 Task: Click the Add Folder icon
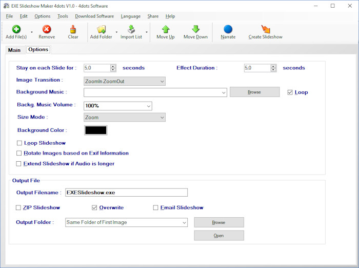pos(101,29)
